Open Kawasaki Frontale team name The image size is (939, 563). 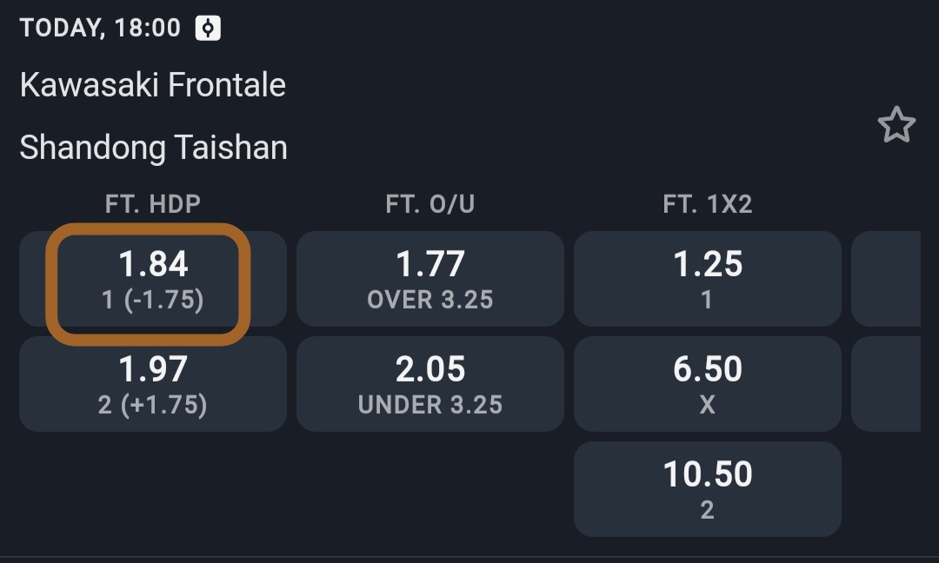click(152, 85)
